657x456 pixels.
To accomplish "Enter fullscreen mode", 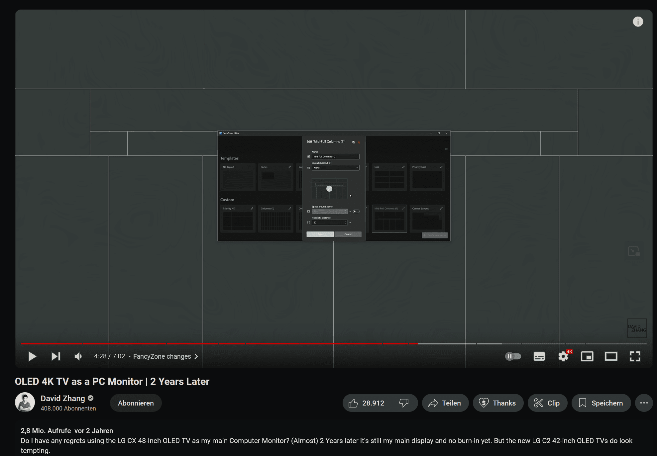I will click(635, 356).
